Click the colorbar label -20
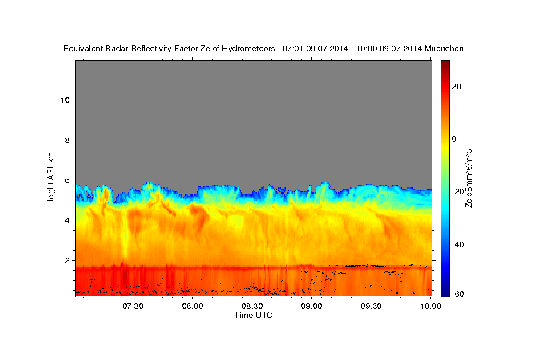Viewport: 534px width, 356px height. coord(459,191)
